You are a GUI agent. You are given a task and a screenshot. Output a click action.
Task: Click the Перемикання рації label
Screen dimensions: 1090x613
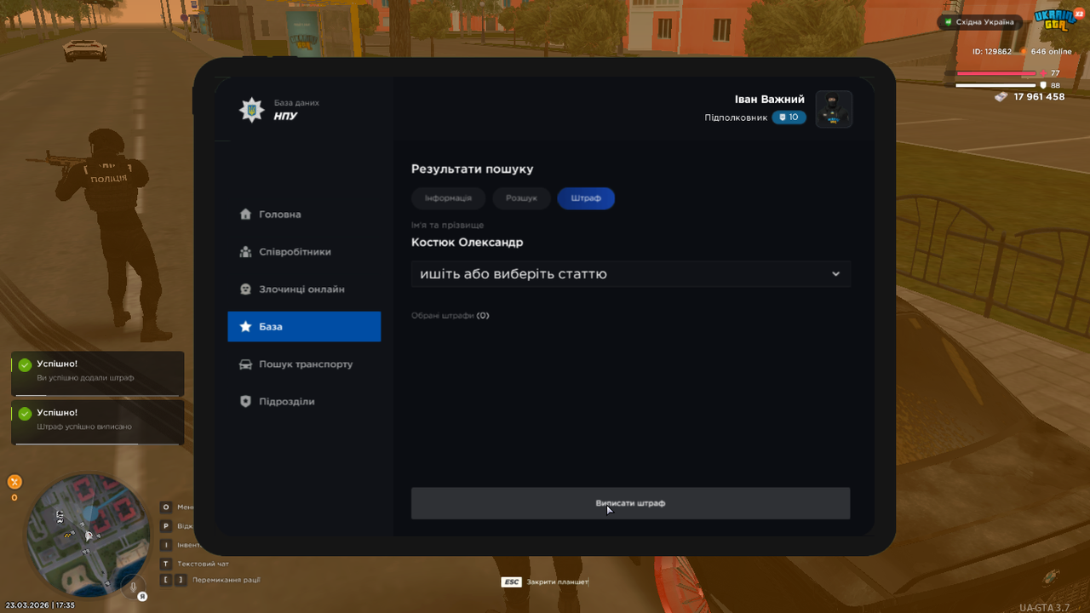tap(227, 580)
